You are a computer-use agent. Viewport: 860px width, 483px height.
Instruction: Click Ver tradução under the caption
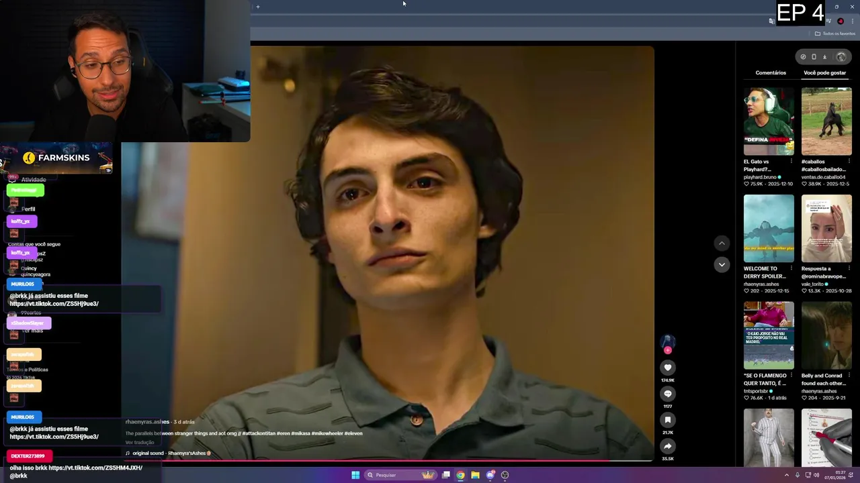tap(140, 443)
